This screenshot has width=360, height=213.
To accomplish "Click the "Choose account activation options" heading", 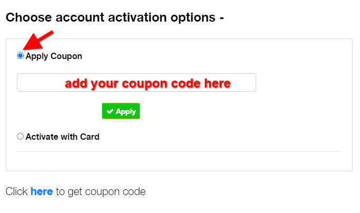I will pos(114,17).
